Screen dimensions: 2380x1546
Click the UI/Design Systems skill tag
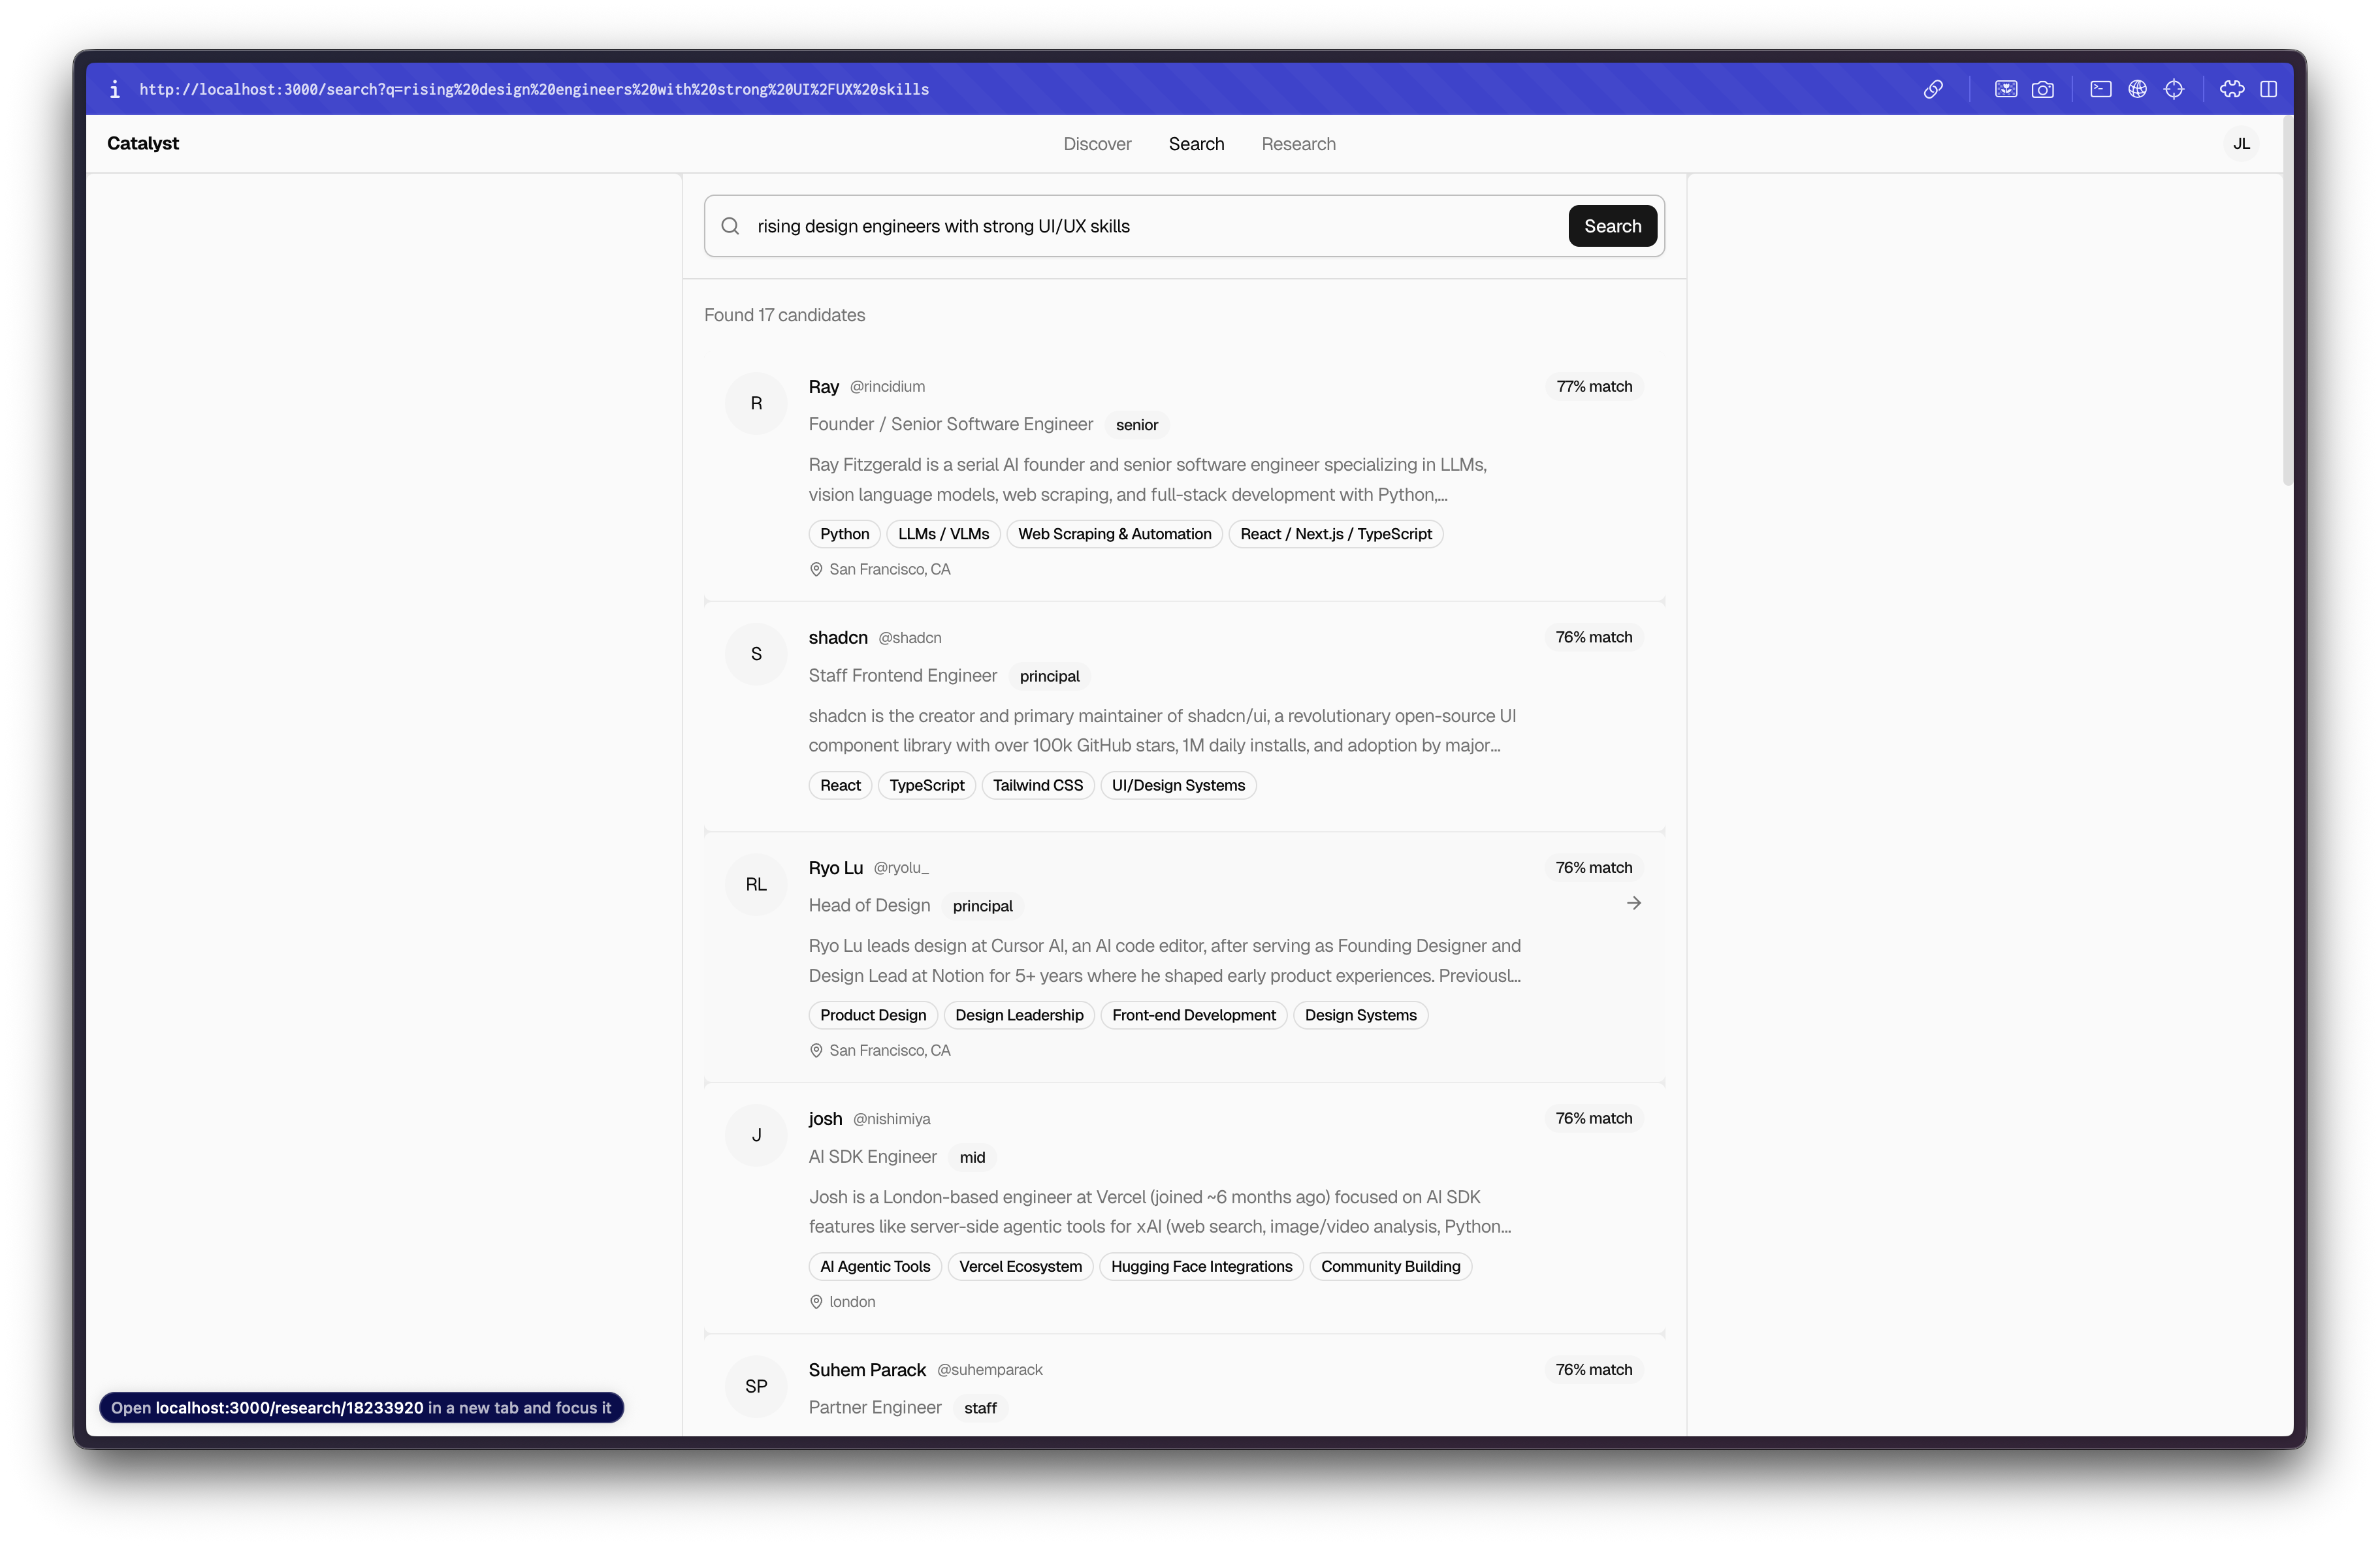pos(1178,785)
